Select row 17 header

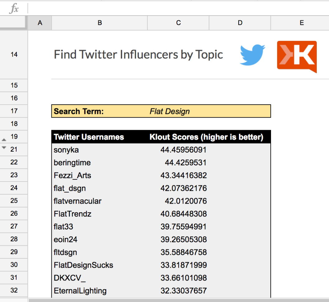[x=14, y=111]
